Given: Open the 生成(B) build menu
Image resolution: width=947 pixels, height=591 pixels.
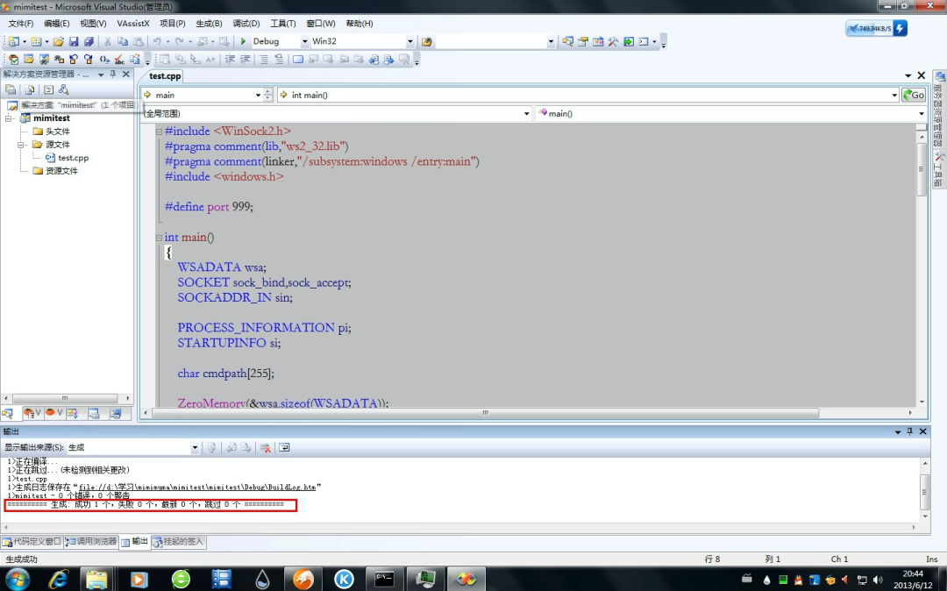Looking at the screenshot, I should click(x=209, y=24).
